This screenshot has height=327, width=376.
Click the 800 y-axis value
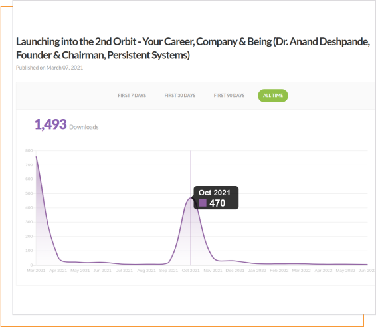[x=29, y=150]
